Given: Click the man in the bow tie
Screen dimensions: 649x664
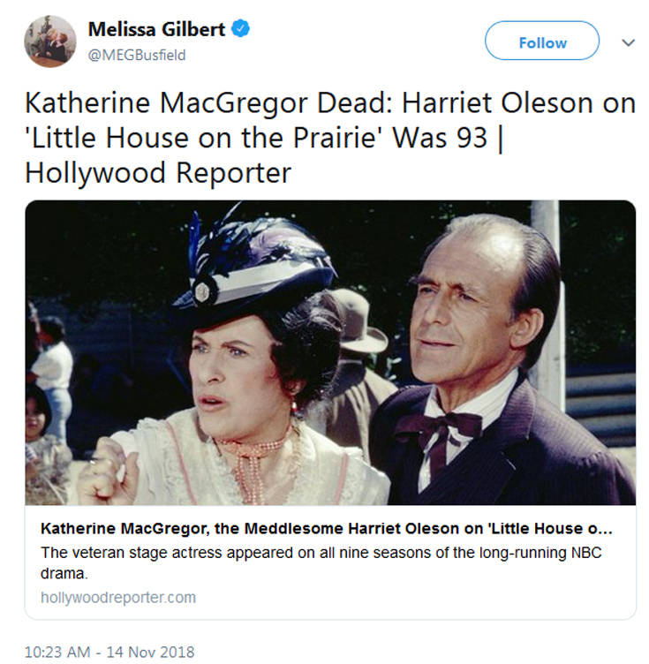Looking at the screenshot, I should pos(477,353).
